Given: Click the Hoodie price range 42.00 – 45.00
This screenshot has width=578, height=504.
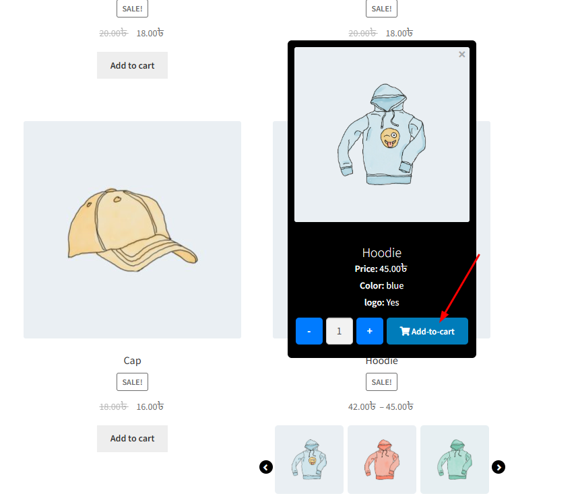Looking at the screenshot, I should point(381,406).
